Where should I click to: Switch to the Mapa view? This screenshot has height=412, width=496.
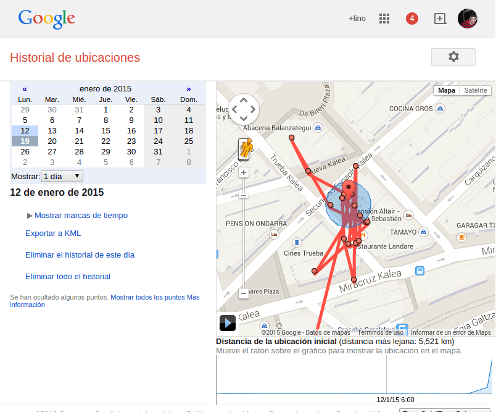[x=446, y=91]
